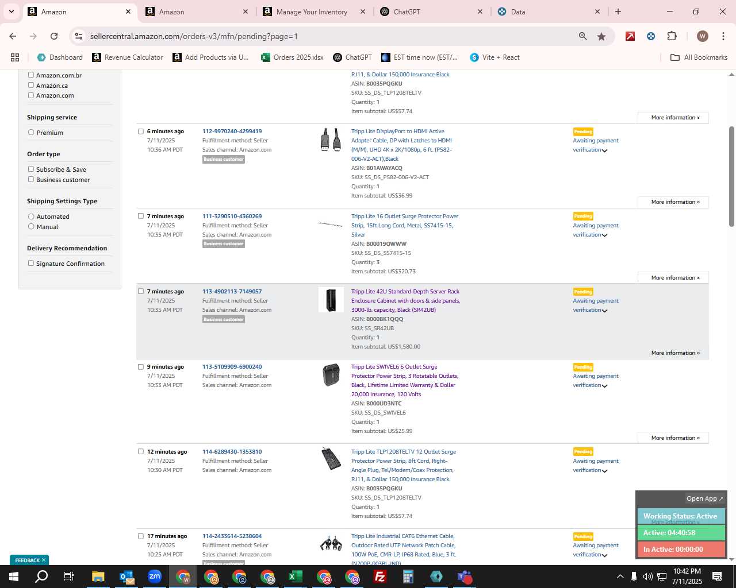Open FileZilla from the taskbar
736x588 pixels.
coord(379,577)
